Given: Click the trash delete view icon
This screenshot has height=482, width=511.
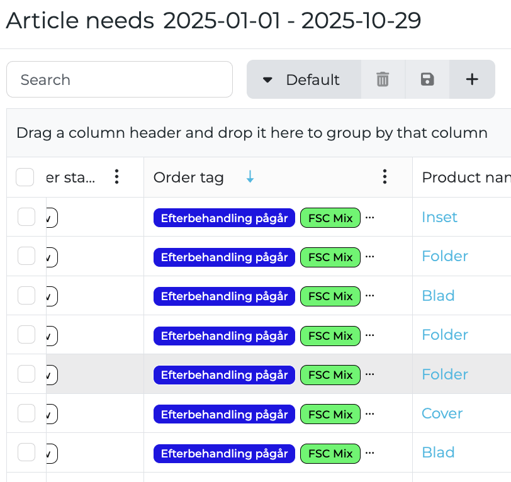Looking at the screenshot, I should [383, 79].
